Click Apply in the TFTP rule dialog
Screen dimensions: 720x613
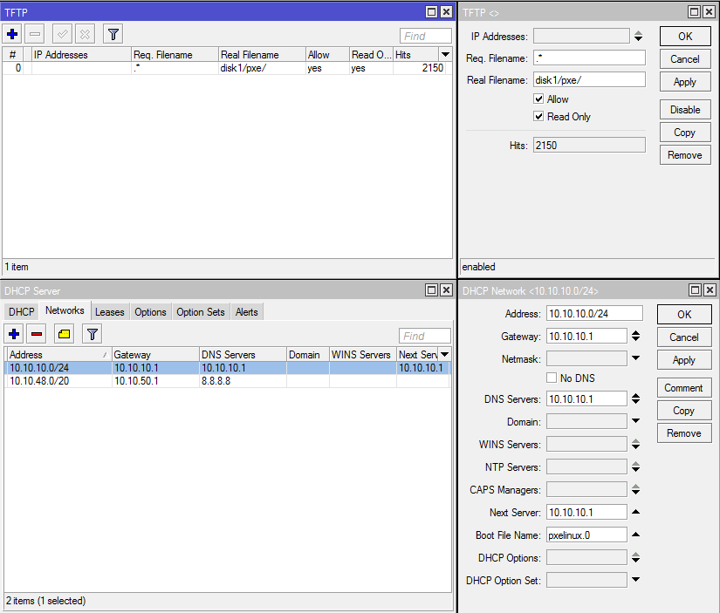[685, 82]
